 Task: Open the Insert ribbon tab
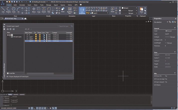[x=29, y=5]
